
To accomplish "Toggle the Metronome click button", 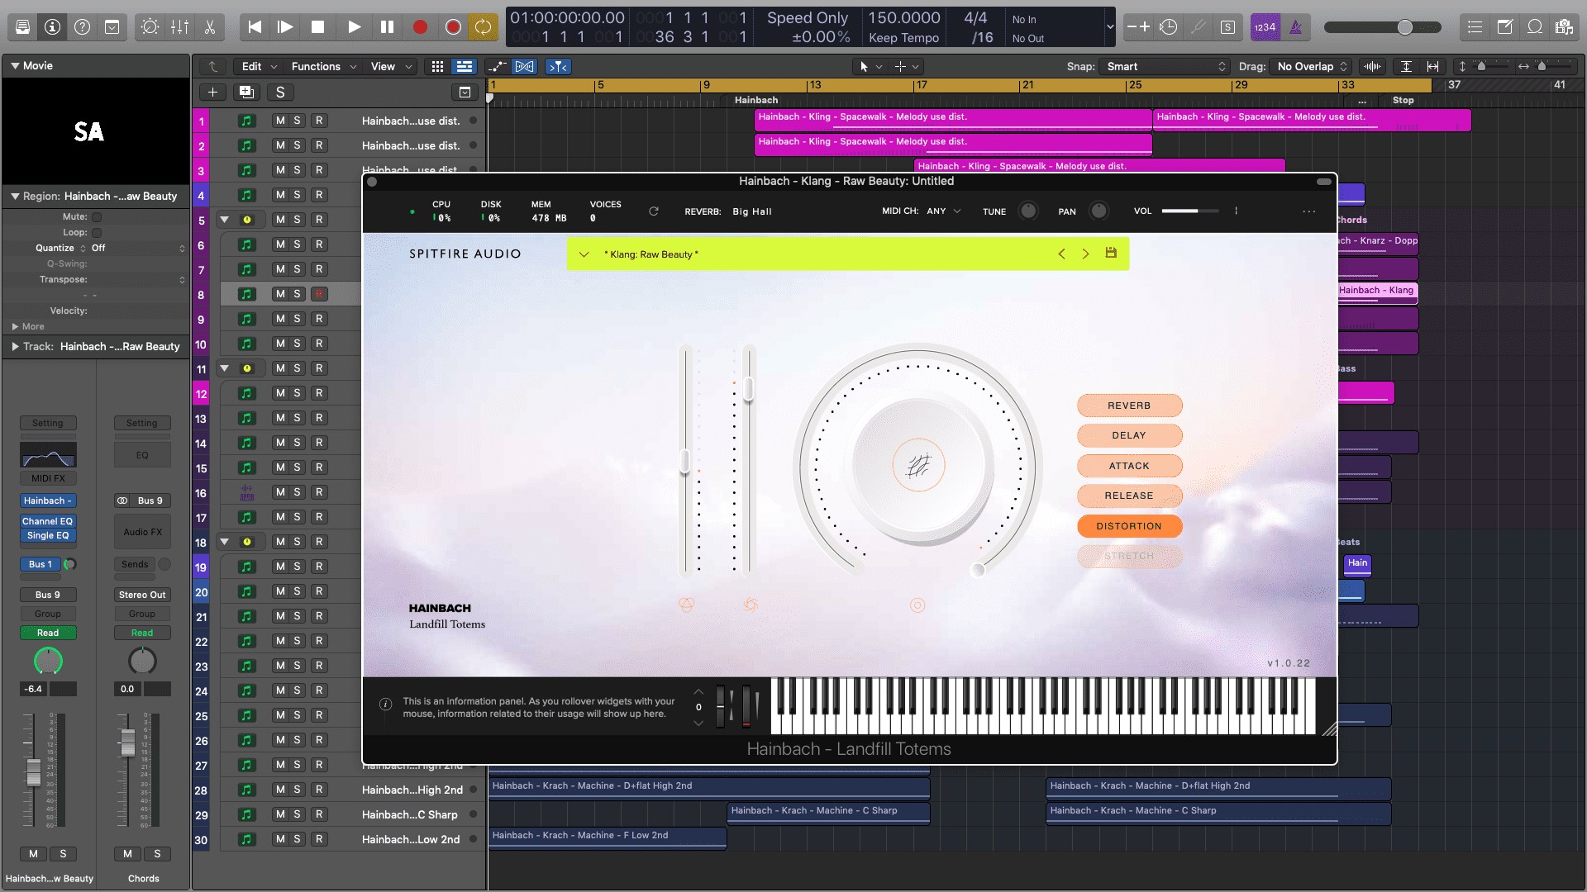I will (x=1295, y=27).
